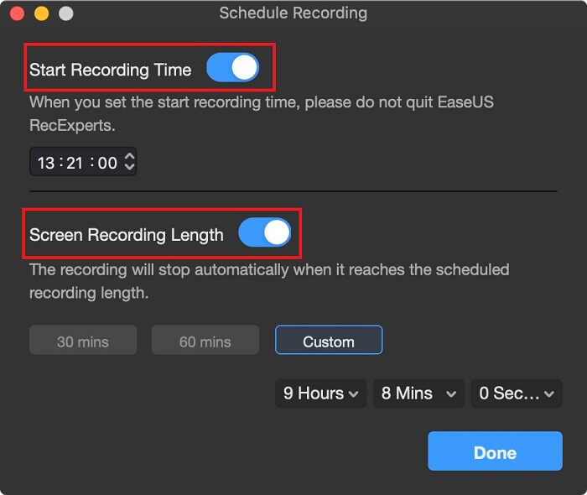Select the Custom length option
The image size is (587, 495).
tap(329, 340)
